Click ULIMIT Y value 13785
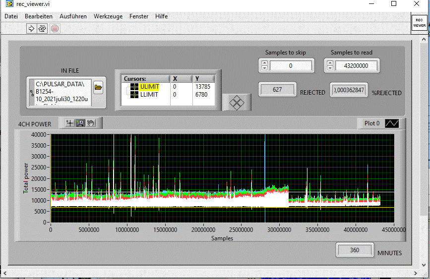Image resolution: width=430 pixels, height=279 pixels. tap(203, 87)
